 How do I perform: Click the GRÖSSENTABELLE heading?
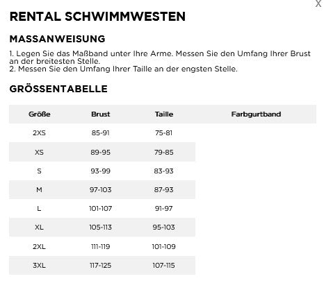click(x=58, y=89)
